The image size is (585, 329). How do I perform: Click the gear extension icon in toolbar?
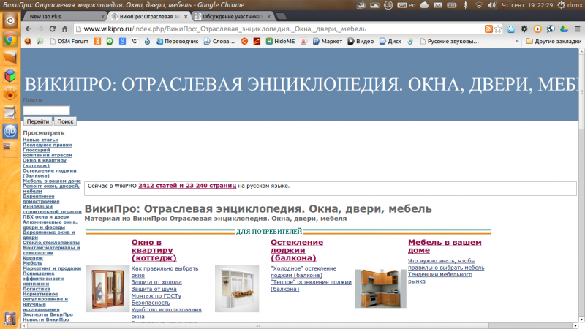tap(524, 29)
